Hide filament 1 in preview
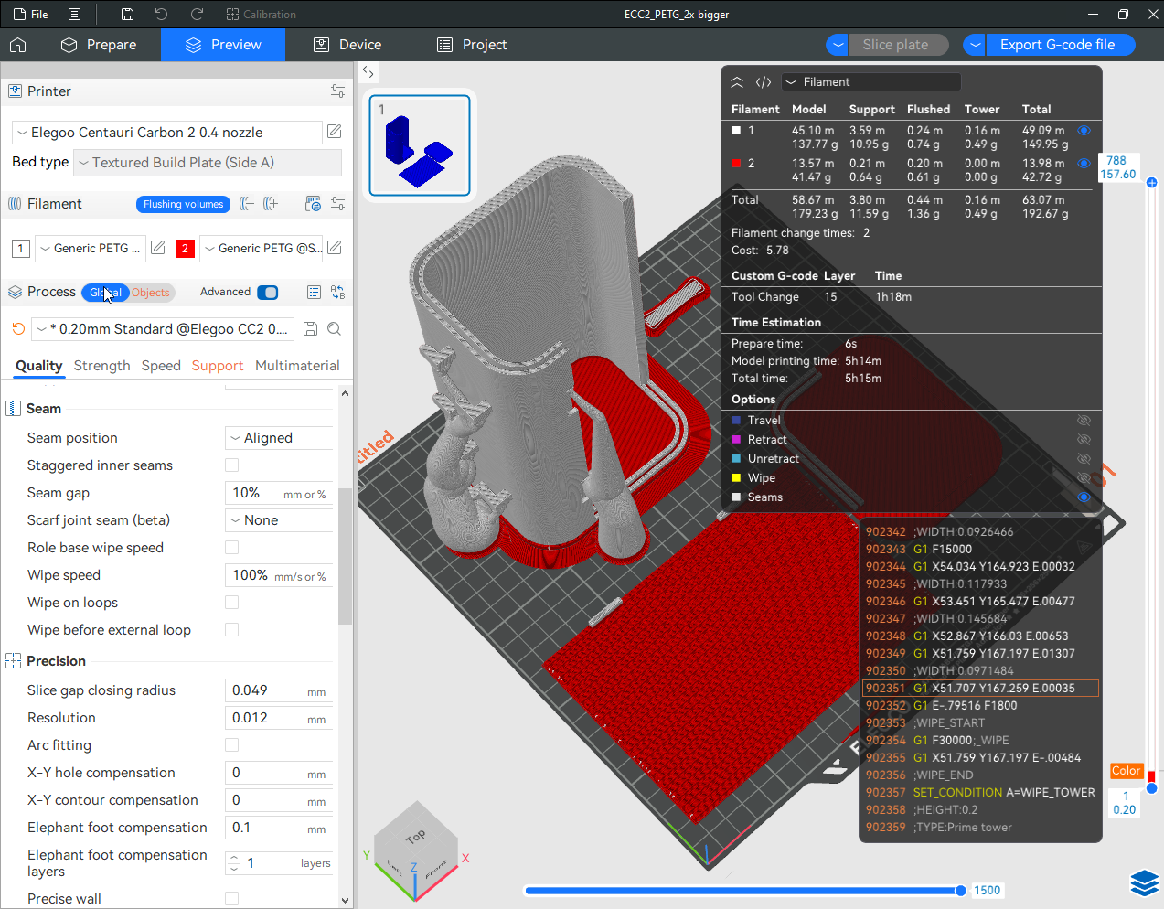The height and width of the screenshot is (909, 1164). pyautogui.click(x=1084, y=131)
